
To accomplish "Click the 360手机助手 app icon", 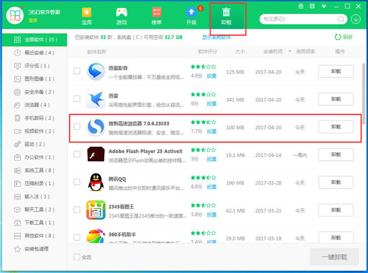I will [x=95, y=236].
